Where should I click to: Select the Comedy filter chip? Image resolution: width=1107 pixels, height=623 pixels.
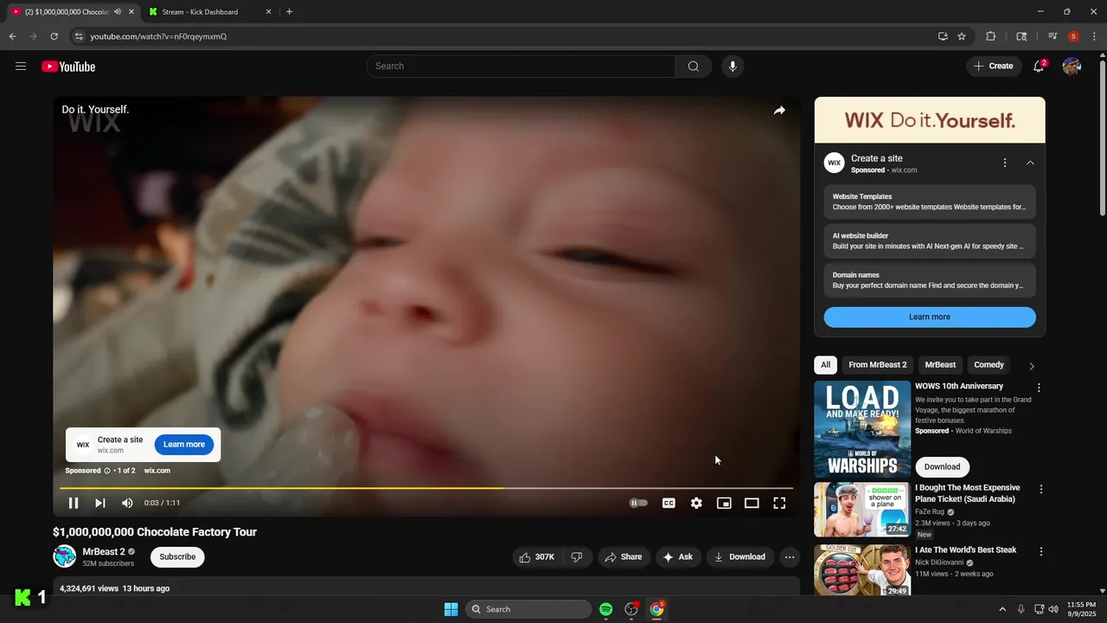pyautogui.click(x=989, y=365)
